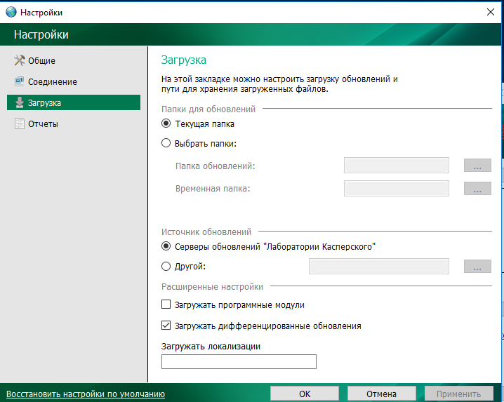Click the monitors icon next to Соединение
The image size is (504, 402).
point(19,81)
